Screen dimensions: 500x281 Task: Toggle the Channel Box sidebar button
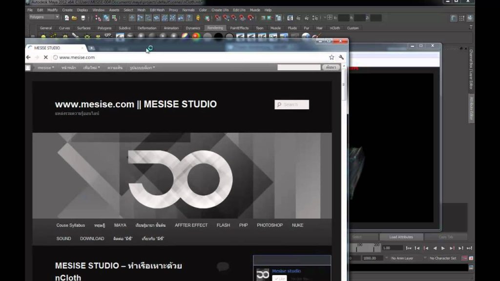pyautogui.click(x=470, y=18)
